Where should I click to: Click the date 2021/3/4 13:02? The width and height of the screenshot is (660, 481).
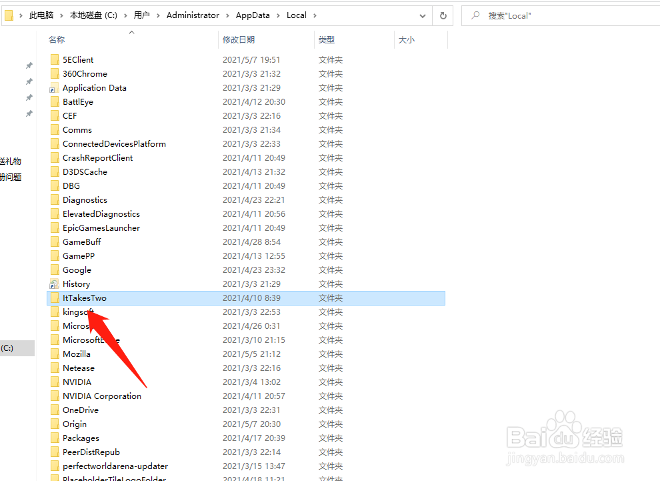[x=251, y=382]
